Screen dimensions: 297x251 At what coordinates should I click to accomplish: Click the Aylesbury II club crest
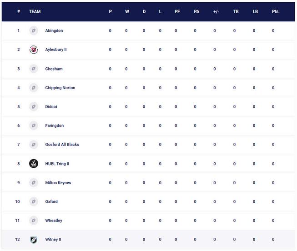(x=34, y=50)
